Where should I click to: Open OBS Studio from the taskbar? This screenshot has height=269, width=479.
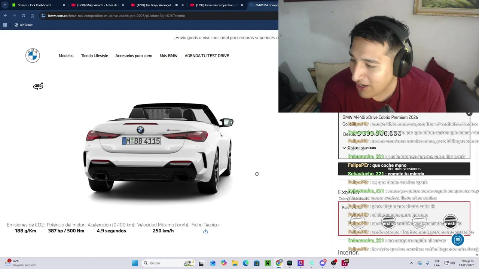tap(333, 263)
